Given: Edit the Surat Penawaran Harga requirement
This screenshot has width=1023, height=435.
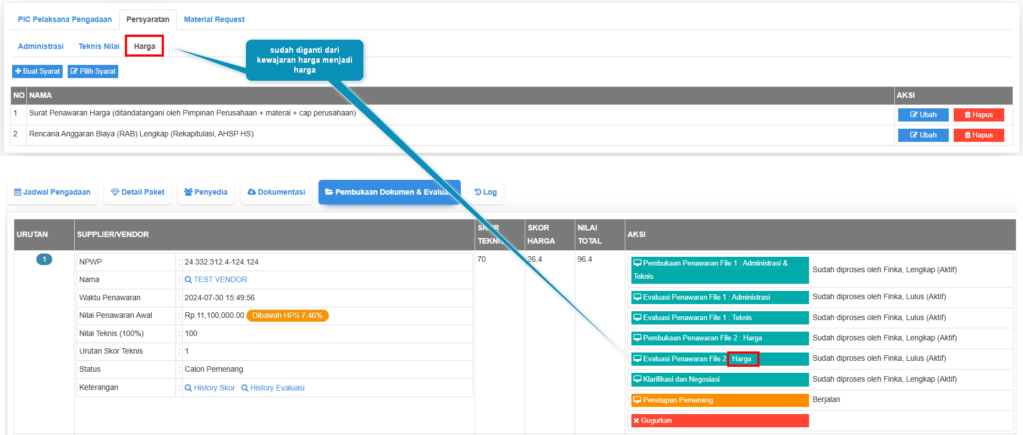Looking at the screenshot, I should [923, 115].
